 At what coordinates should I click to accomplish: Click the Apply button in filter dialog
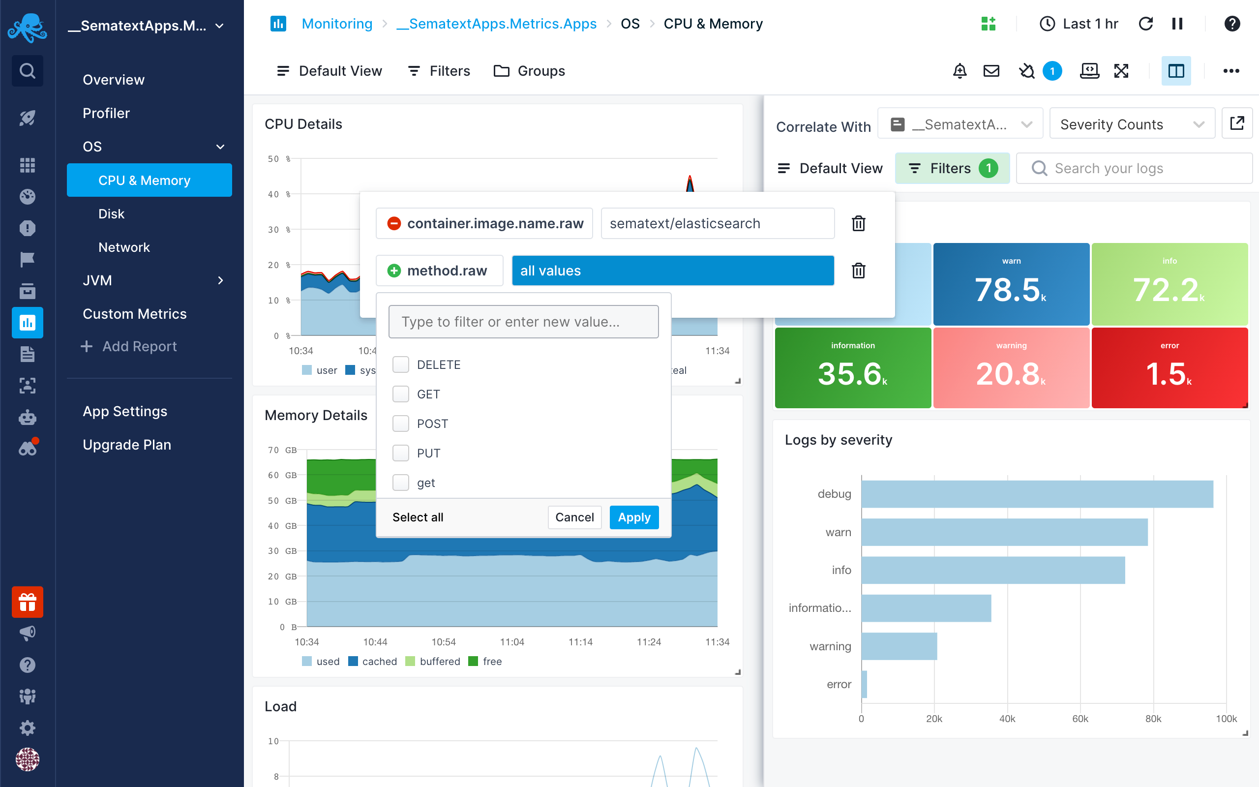[633, 517]
